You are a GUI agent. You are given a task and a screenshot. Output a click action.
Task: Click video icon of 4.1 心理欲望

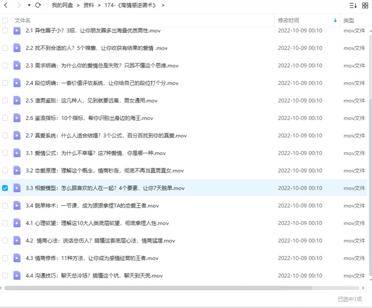click(x=17, y=223)
